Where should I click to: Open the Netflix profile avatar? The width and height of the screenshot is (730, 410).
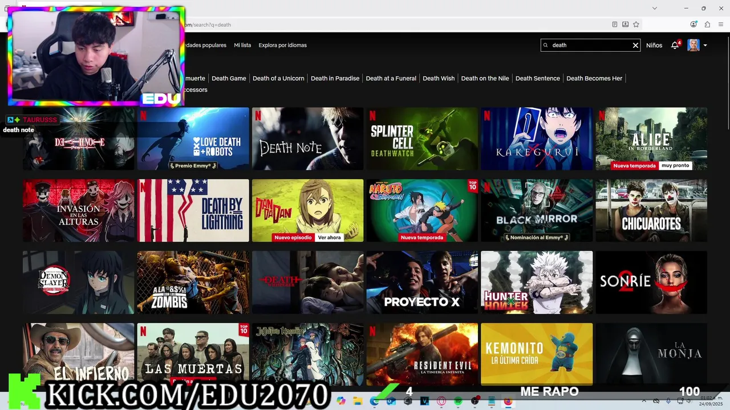click(693, 45)
